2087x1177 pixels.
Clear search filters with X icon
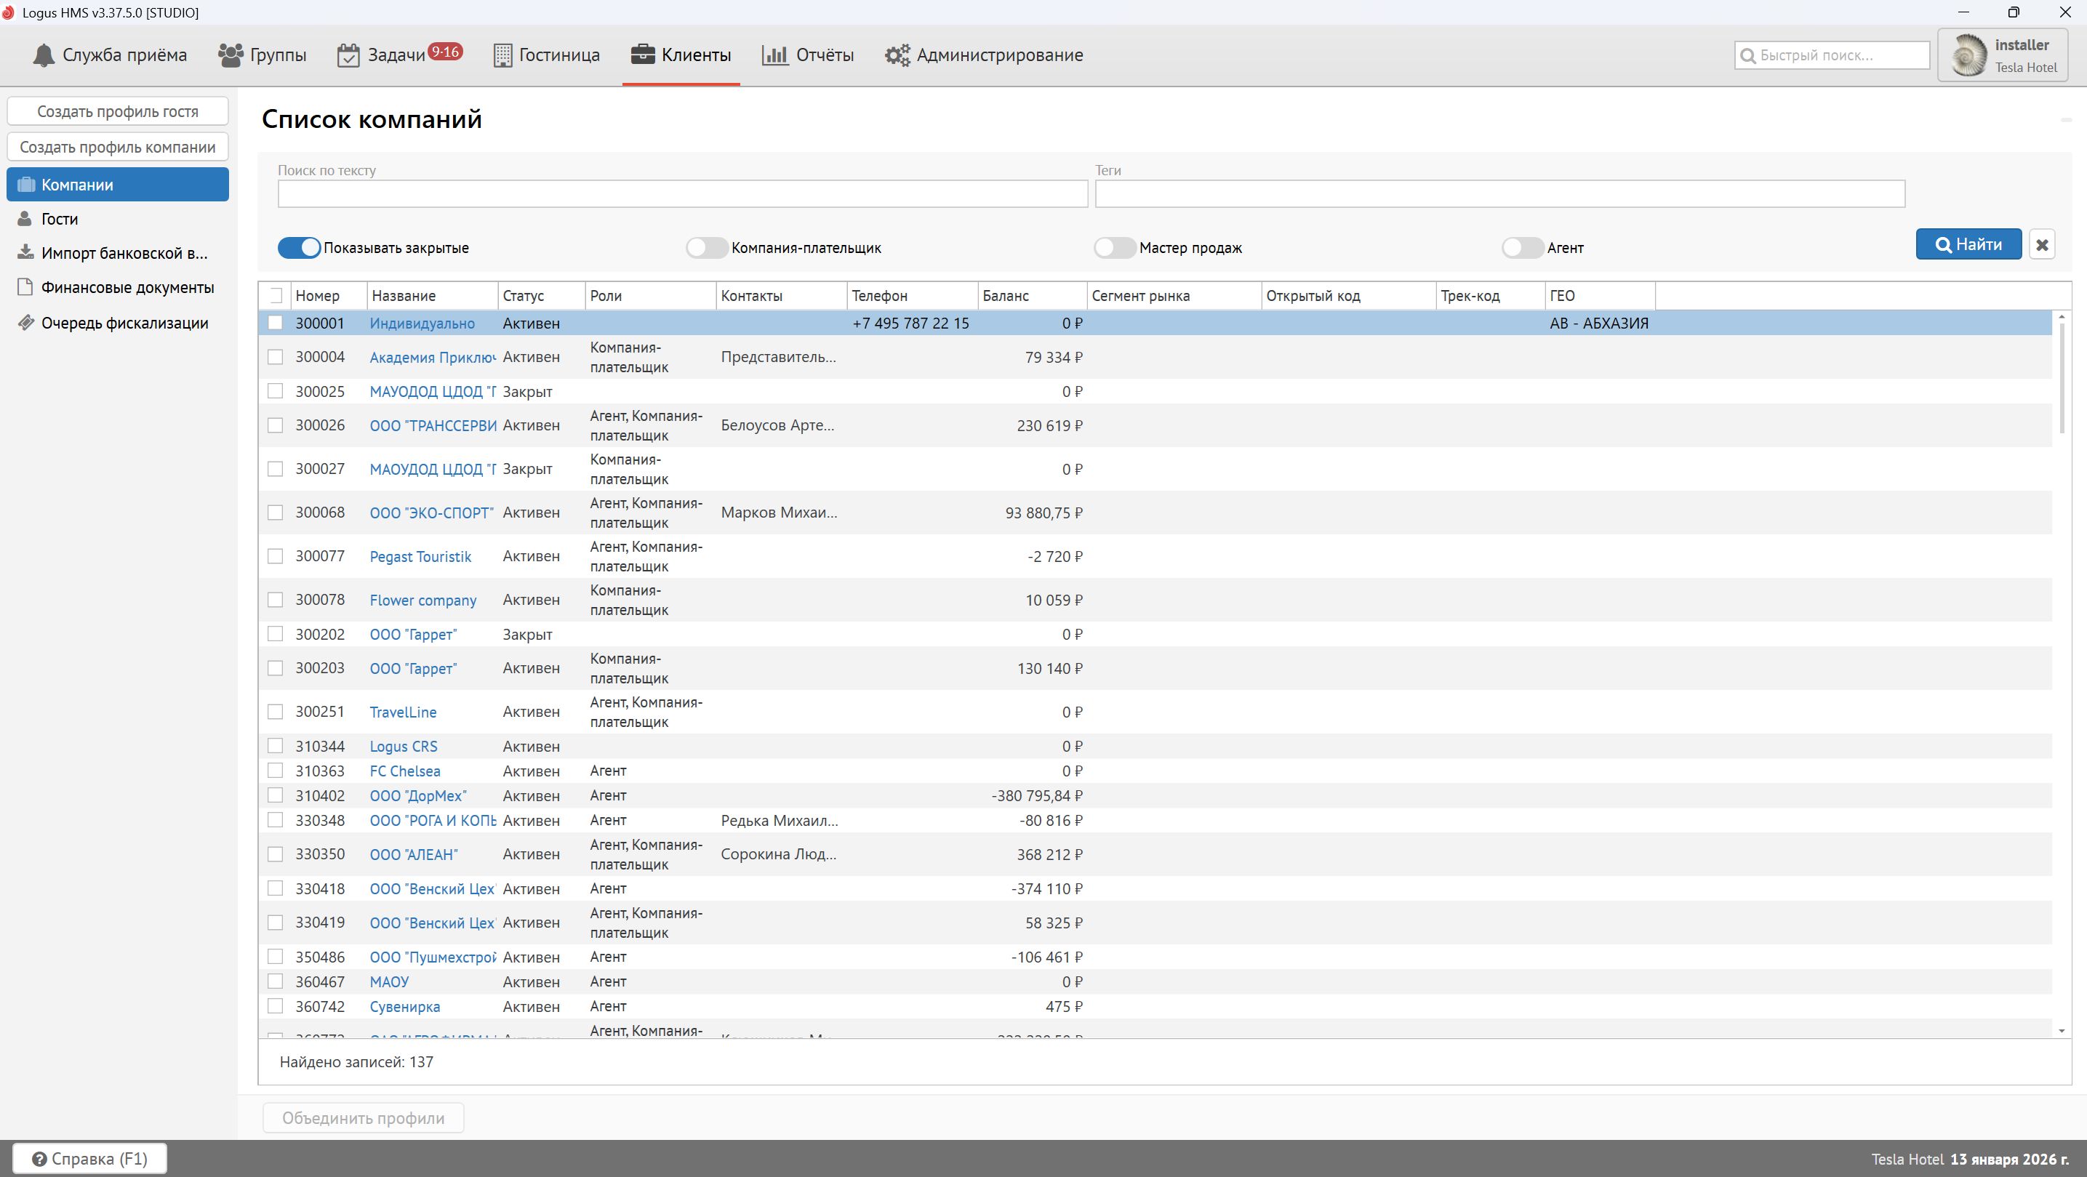[x=2042, y=245]
